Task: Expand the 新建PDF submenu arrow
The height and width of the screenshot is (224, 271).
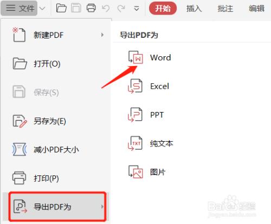Action: pos(102,35)
